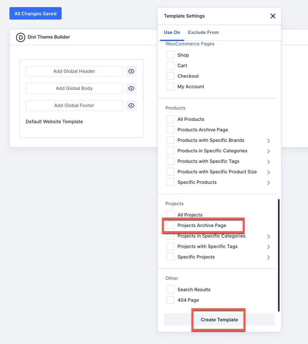Expand Products with Specific Product Size chevron
The image size is (308, 344).
tap(269, 172)
